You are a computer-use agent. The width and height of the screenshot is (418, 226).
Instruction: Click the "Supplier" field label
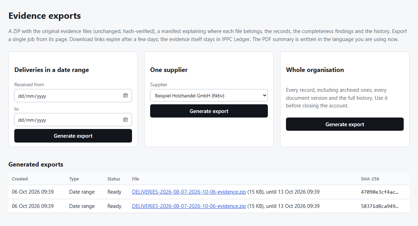(x=159, y=84)
